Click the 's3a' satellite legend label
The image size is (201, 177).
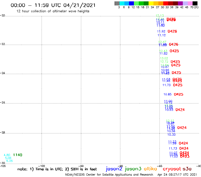pyautogui.click(x=187, y=169)
